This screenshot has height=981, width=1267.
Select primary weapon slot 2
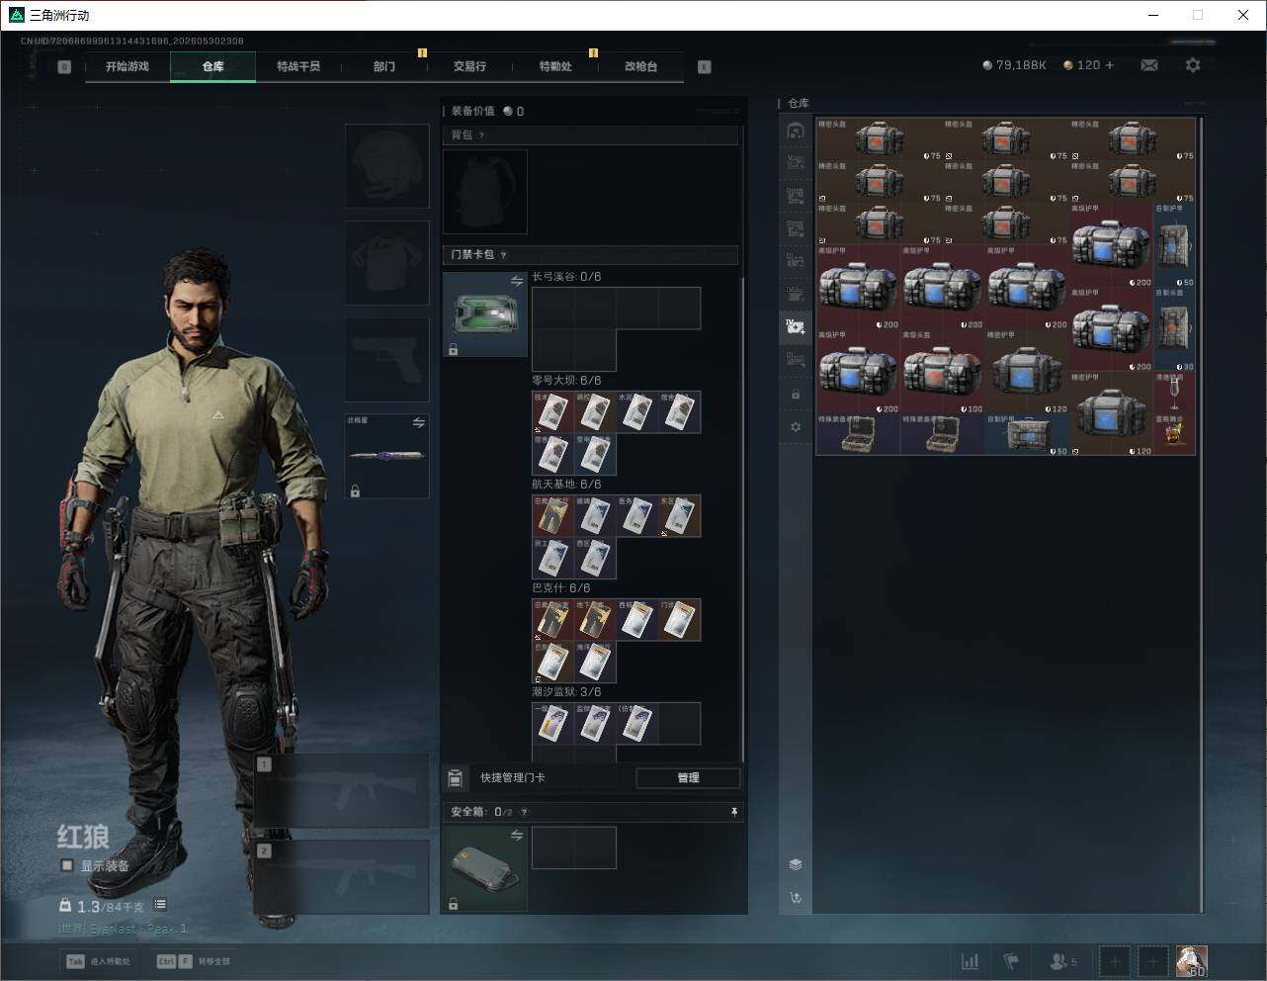pos(342,877)
